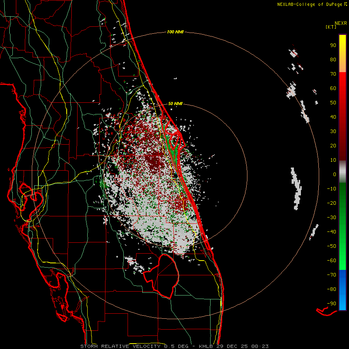Click the -40 scale value
Viewport: 349px width, 349px height.
tap(332, 232)
